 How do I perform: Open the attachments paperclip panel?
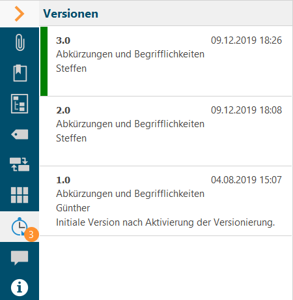coord(20,42)
